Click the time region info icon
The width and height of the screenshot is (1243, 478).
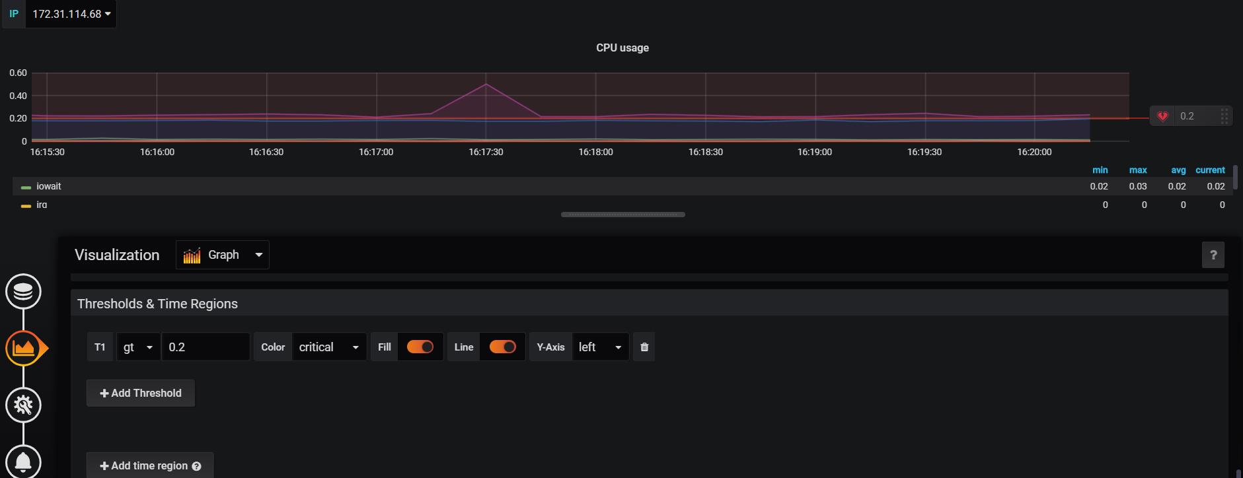tap(196, 466)
